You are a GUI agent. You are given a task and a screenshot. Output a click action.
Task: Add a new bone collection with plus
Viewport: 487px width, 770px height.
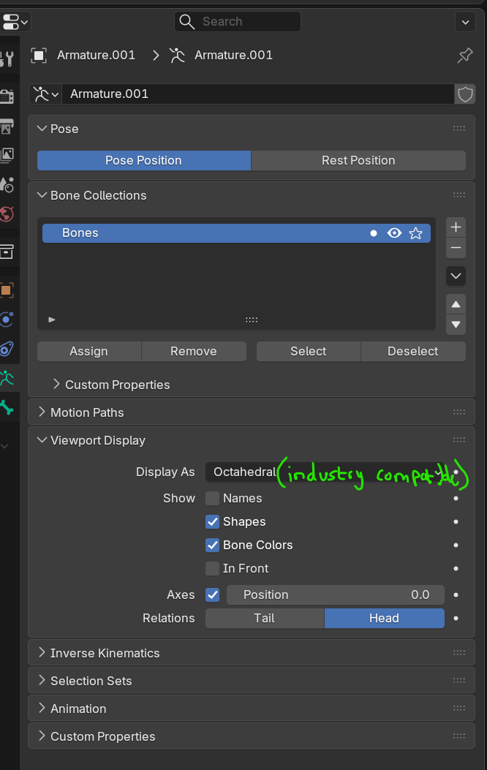click(x=456, y=227)
